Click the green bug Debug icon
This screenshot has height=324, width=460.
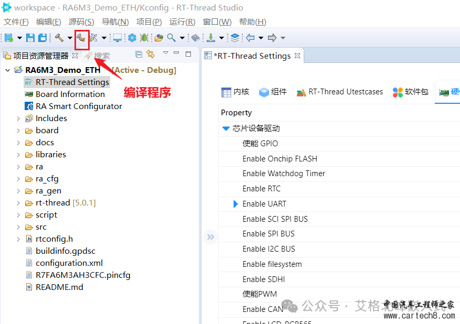point(144,38)
